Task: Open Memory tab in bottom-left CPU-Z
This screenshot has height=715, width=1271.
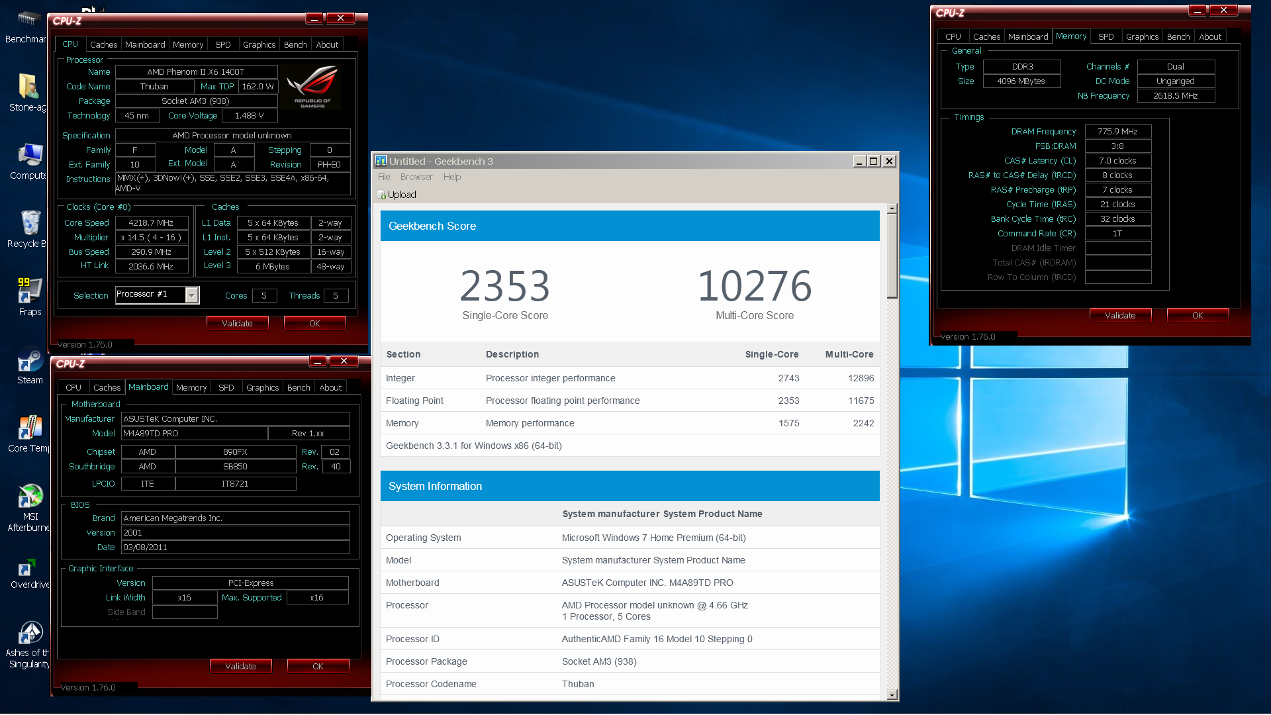Action: point(191,387)
